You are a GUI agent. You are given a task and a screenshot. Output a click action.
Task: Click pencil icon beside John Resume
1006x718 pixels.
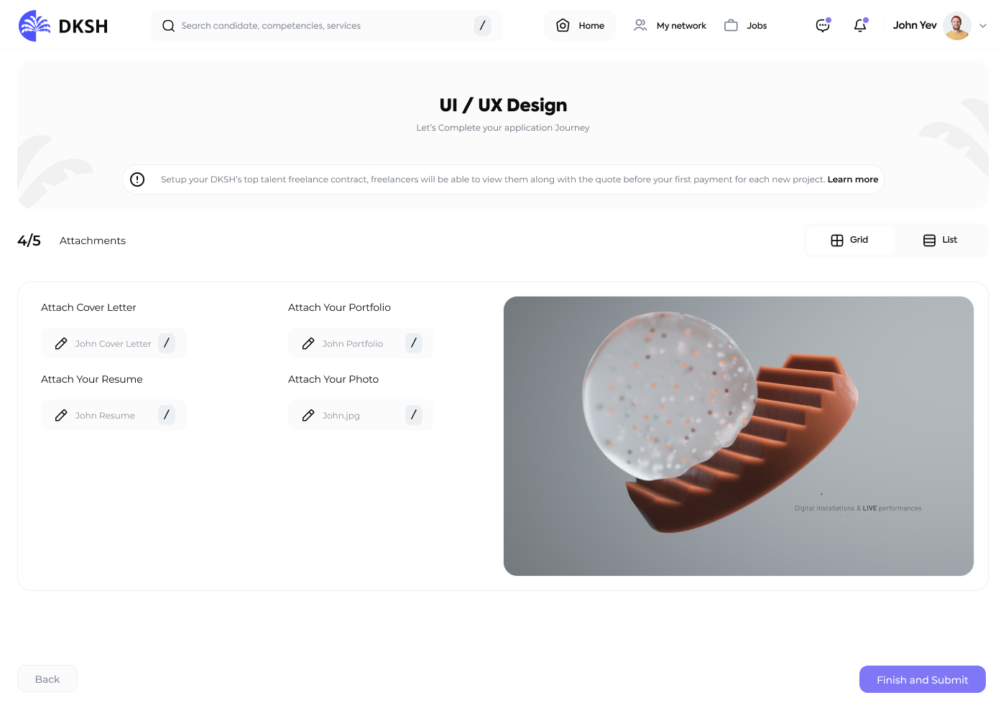tap(61, 416)
